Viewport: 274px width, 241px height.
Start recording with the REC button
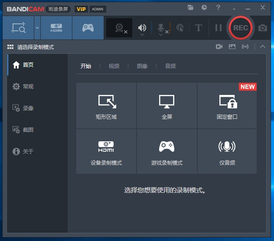241,28
